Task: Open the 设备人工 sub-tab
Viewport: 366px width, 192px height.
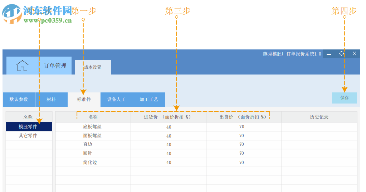Action: tap(117, 100)
